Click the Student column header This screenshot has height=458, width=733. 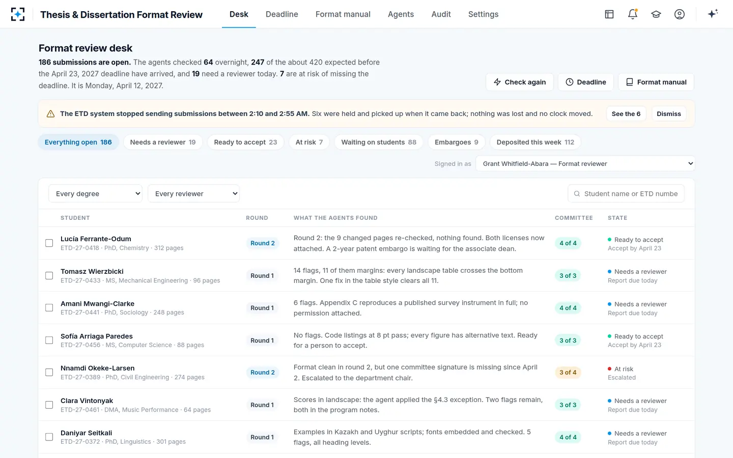[75, 218]
